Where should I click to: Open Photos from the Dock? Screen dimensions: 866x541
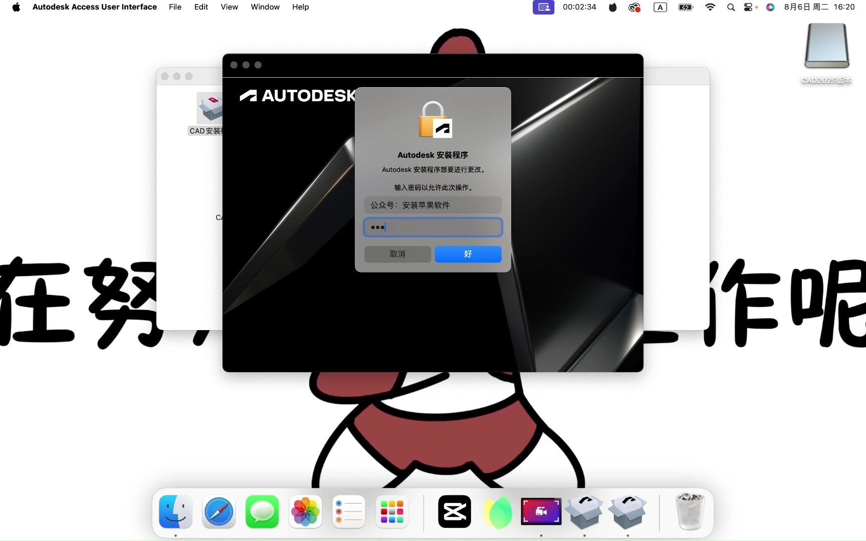[305, 512]
